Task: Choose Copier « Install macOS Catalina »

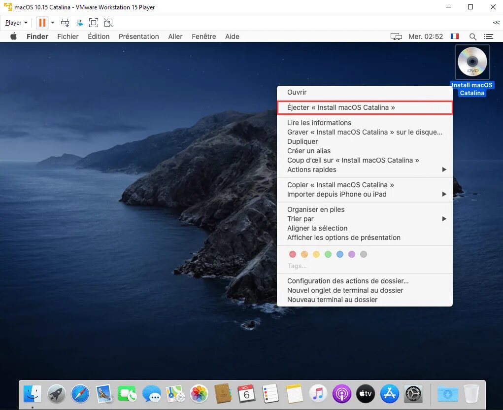Action: (365, 185)
